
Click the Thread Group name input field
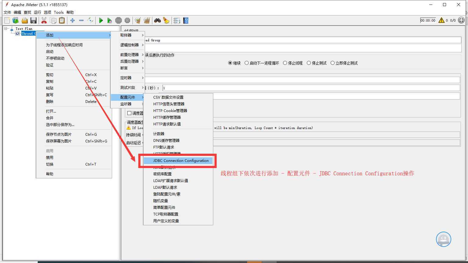(303, 40)
